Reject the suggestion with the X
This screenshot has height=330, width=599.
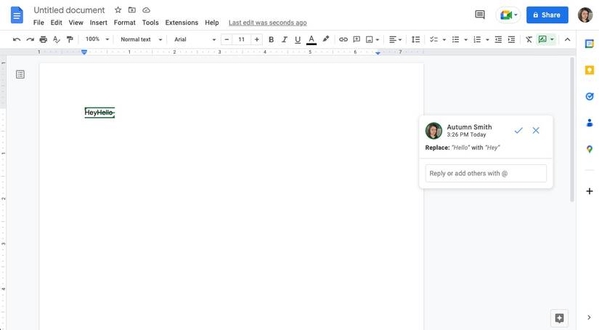tap(536, 130)
